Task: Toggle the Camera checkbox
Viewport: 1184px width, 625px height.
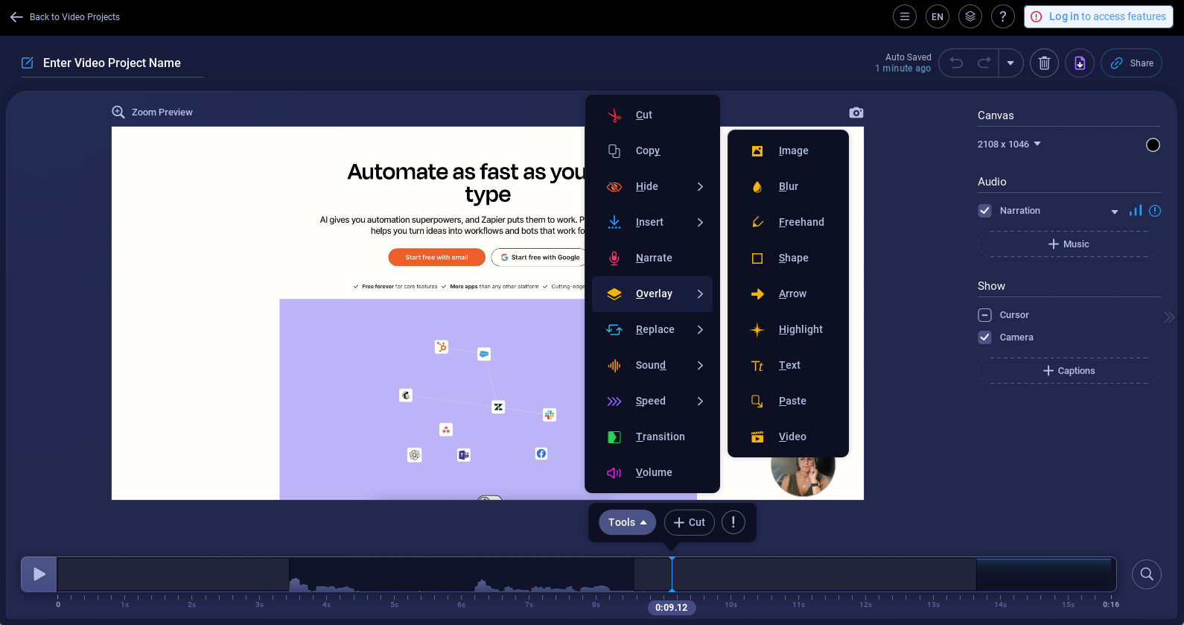Action: click(984, 337)
